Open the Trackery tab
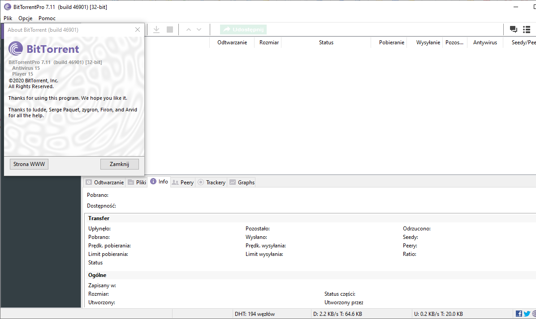Screen dimensions: 536x319 coord(212,182)
